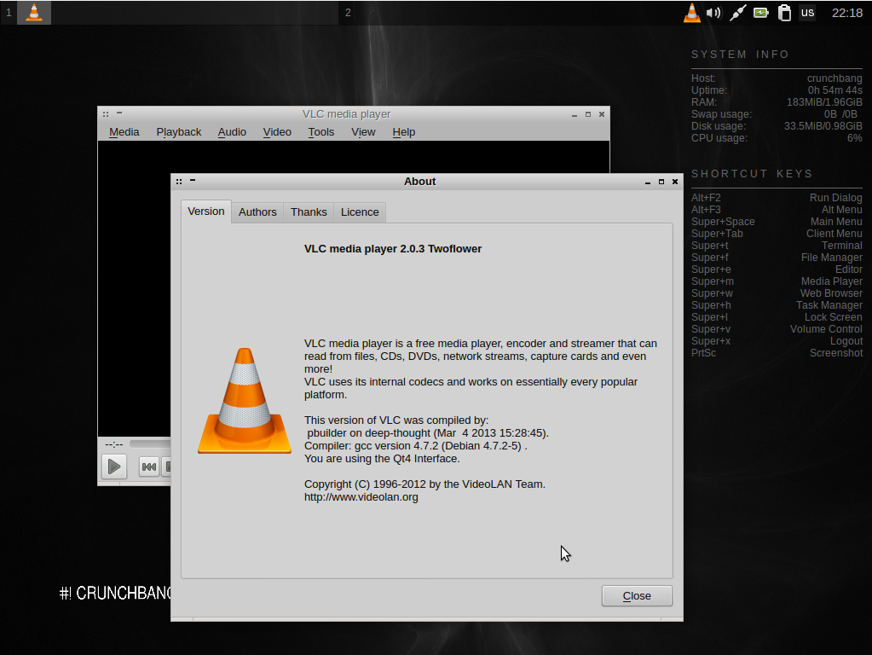Open the Audio menu

[x=232, y=132]
